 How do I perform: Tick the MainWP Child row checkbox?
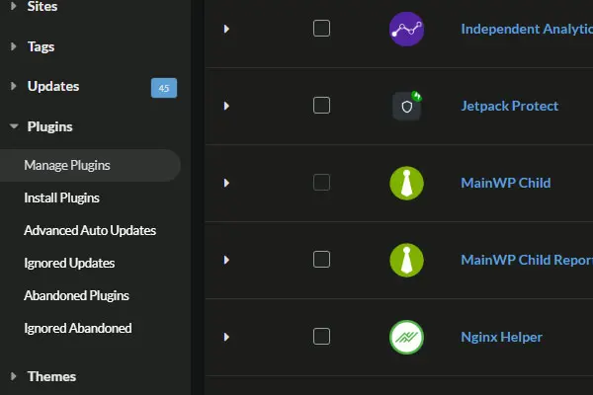[x=321, y=183]
